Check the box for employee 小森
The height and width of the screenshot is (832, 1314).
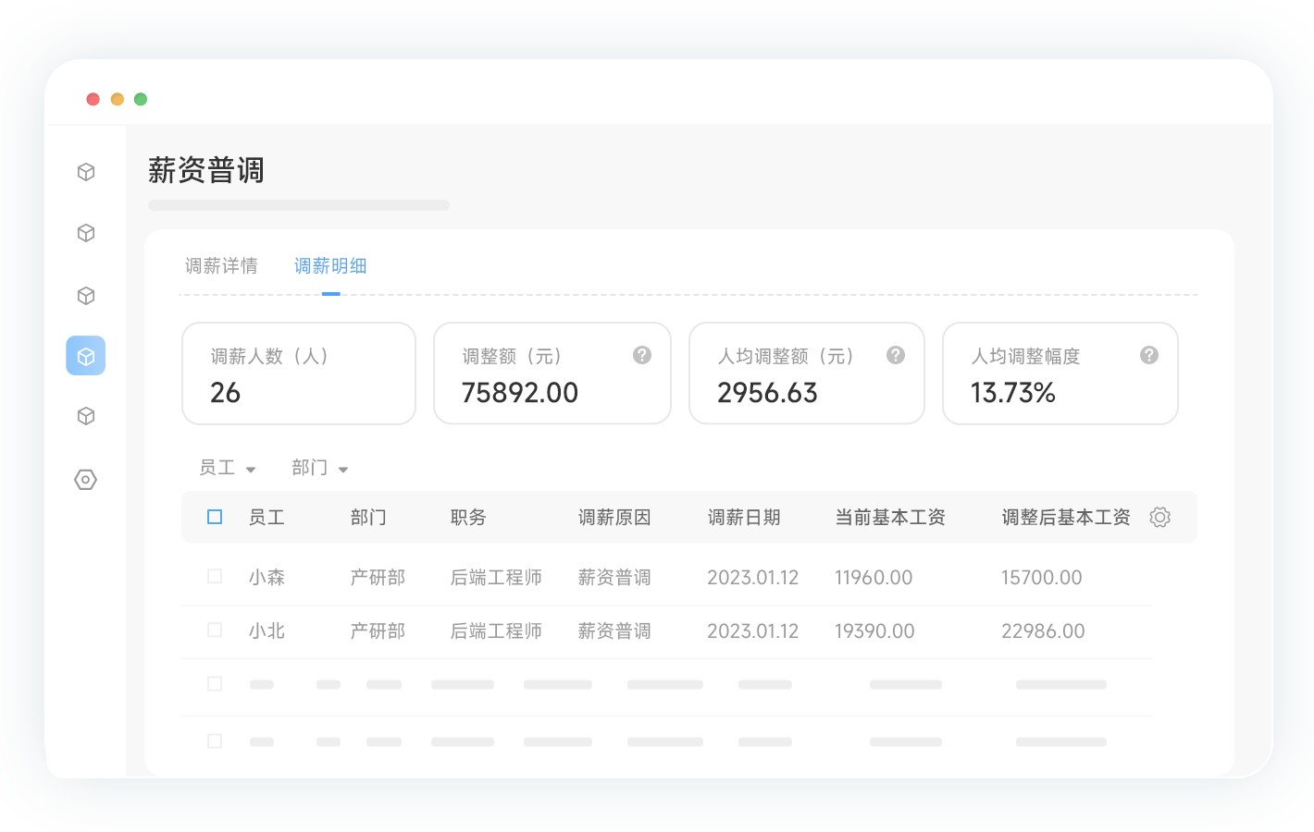pos(215,577)
